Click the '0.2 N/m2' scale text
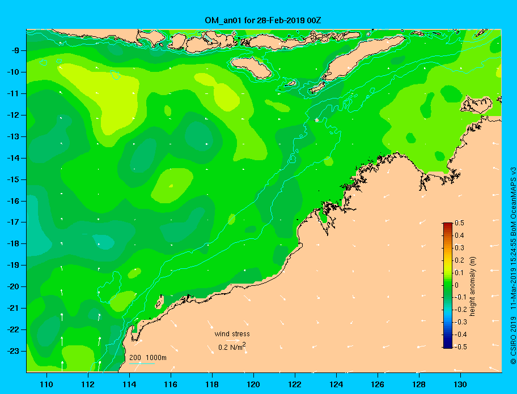 click(232, 347)
